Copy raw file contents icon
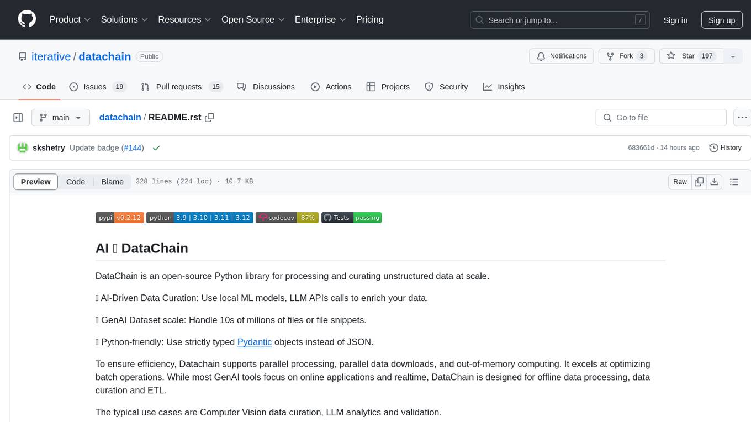The width and height of the screenshot is (751, 422). [699, 182]
